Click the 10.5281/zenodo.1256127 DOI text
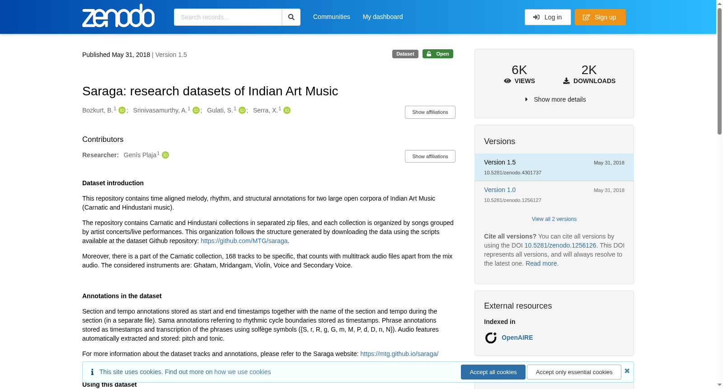 pos(512,200)
